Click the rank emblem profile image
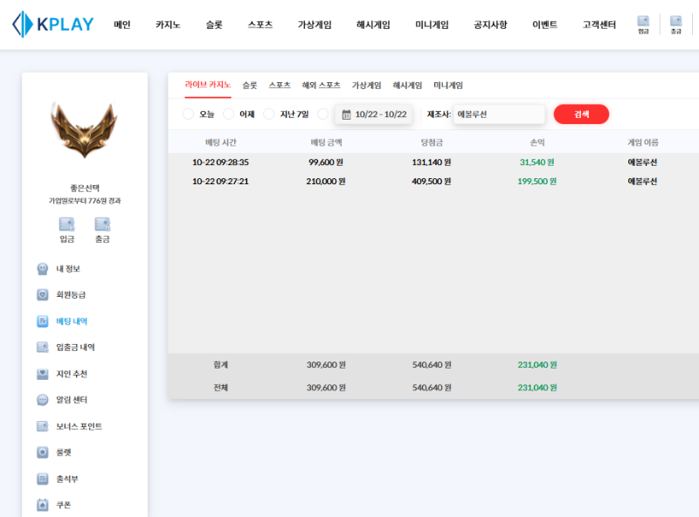This screenshot has width=699, height=517. (85, 131)
